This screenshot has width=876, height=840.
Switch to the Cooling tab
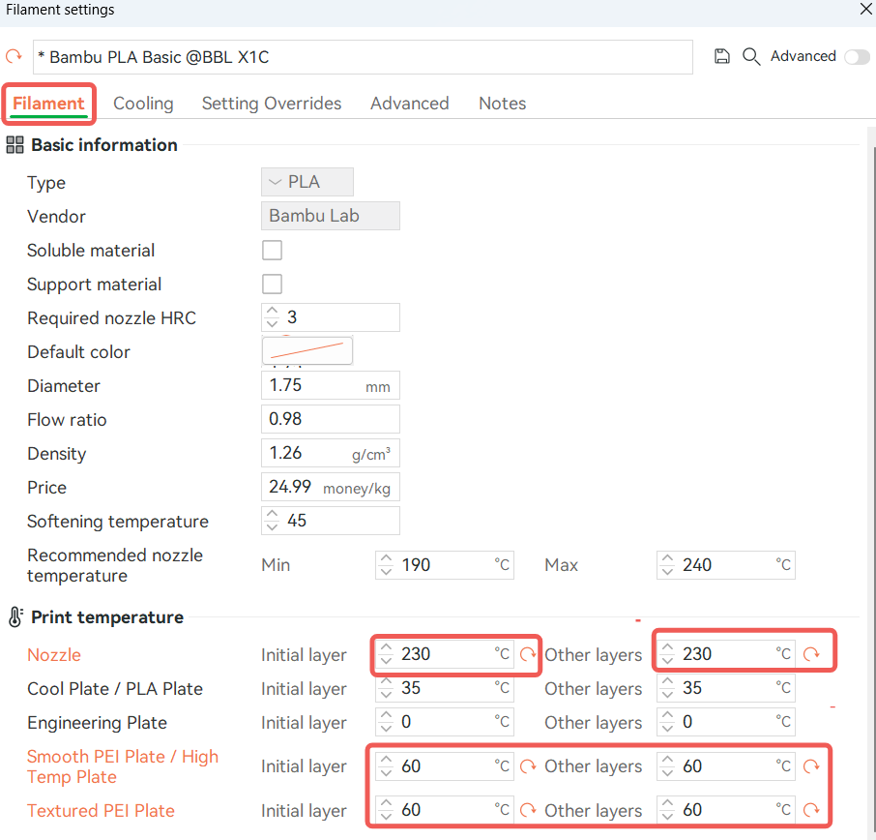tap(143, 104)
